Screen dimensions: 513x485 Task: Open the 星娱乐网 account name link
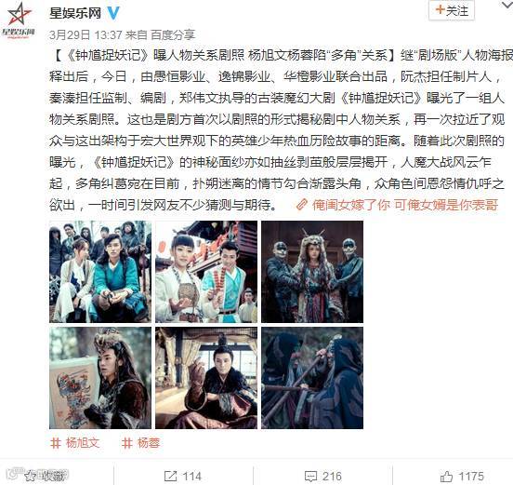click(75, 13)
